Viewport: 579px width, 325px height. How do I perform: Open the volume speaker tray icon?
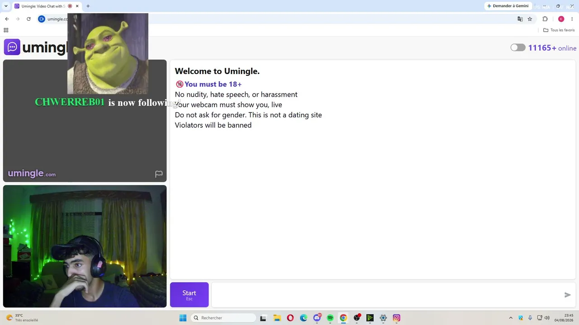547,318
